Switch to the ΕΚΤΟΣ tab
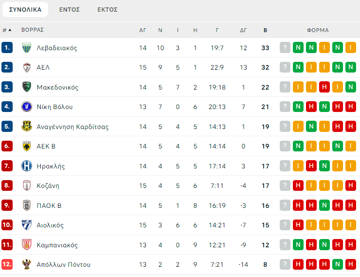This screenshot has height=277, width=360. click(x=107, y=9)
